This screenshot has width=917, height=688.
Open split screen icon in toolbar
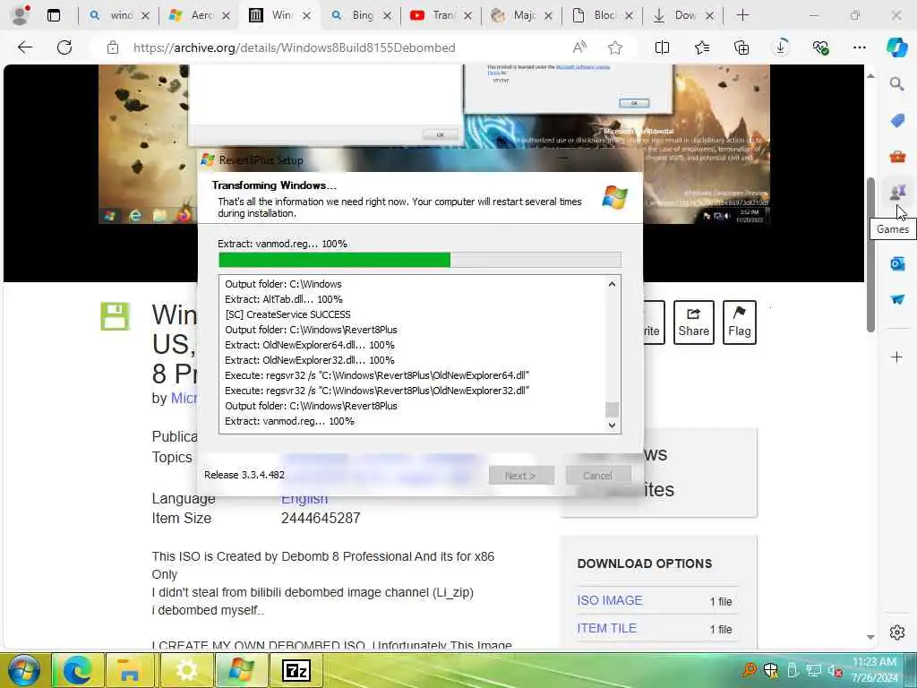(x=662, y=47)
